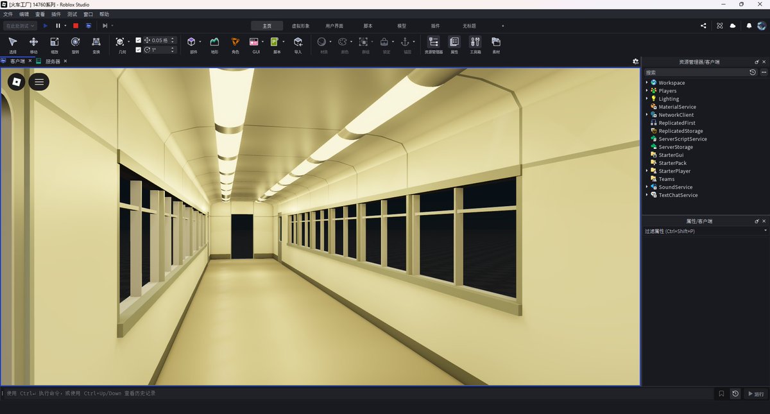Screen dimensions: 770x414
Task: Open the 文件 menu
Action: tap(8, 14)
